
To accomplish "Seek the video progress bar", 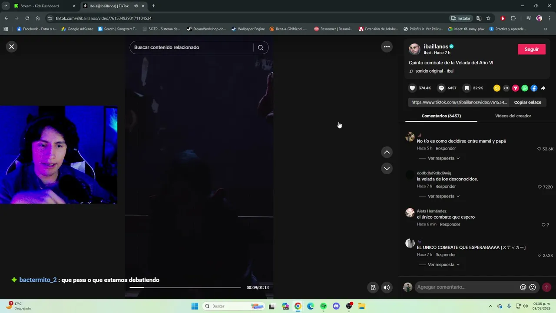I will point(185,287).
